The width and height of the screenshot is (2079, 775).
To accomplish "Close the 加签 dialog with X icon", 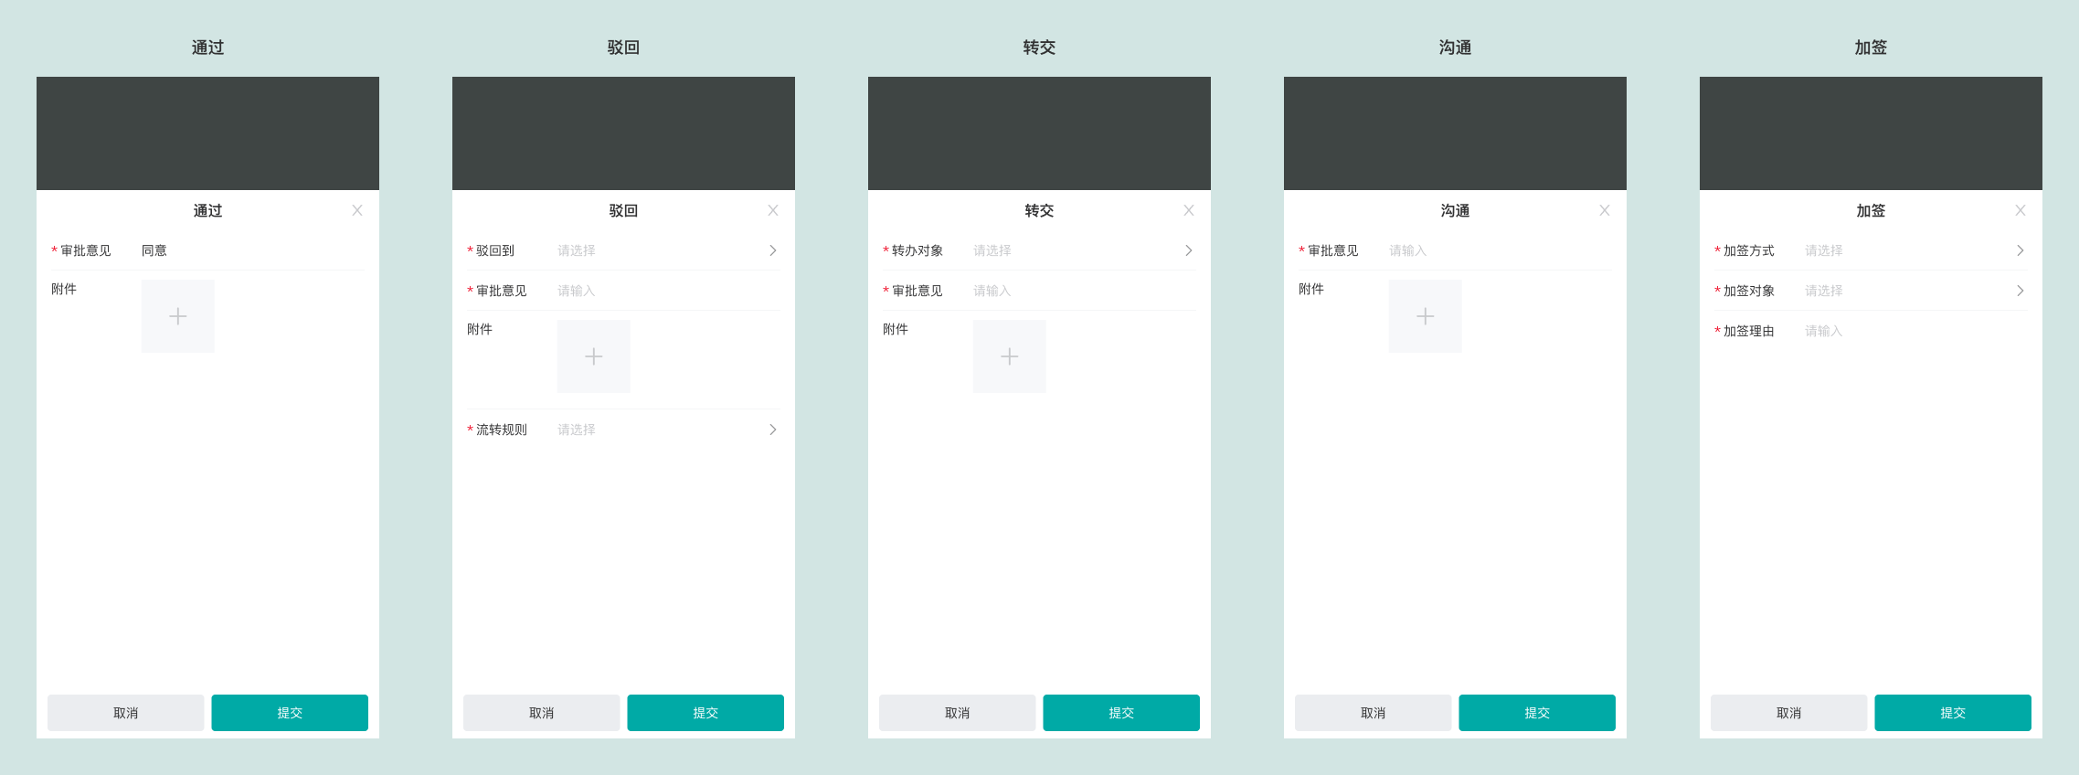I will pos(2021,210).
